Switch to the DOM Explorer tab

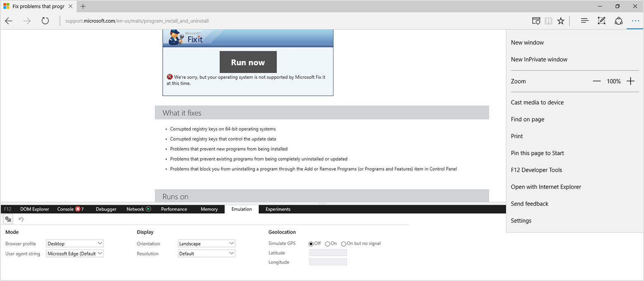35,209
